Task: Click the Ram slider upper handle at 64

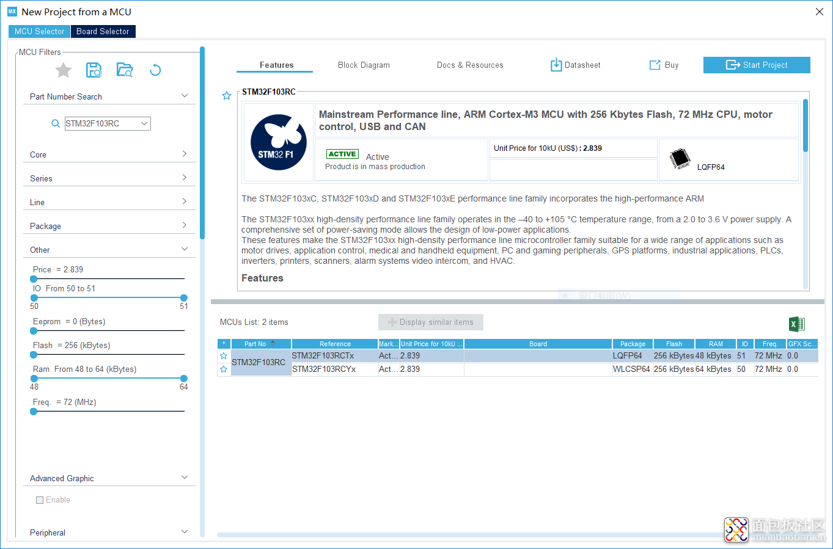Action: [184, 378]
